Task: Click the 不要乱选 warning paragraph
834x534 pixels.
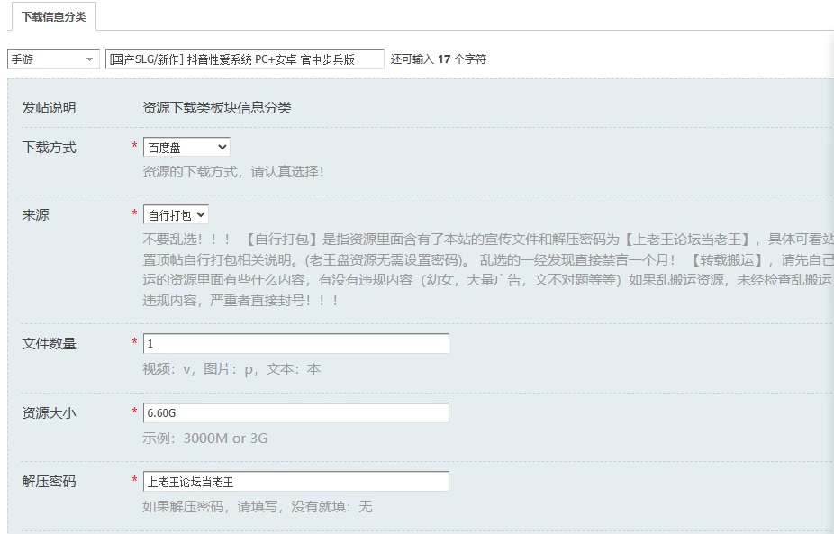Action: click(488, 269)
